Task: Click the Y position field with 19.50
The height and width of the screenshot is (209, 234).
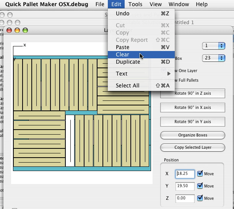Action: point(185,186)
